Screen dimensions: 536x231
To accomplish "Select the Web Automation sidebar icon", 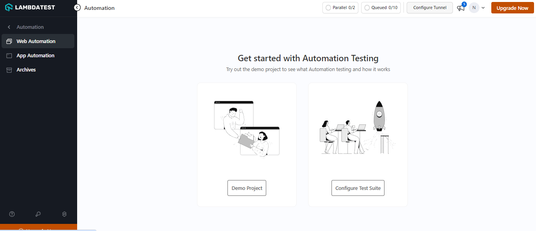I will click(x=9, y=41).
